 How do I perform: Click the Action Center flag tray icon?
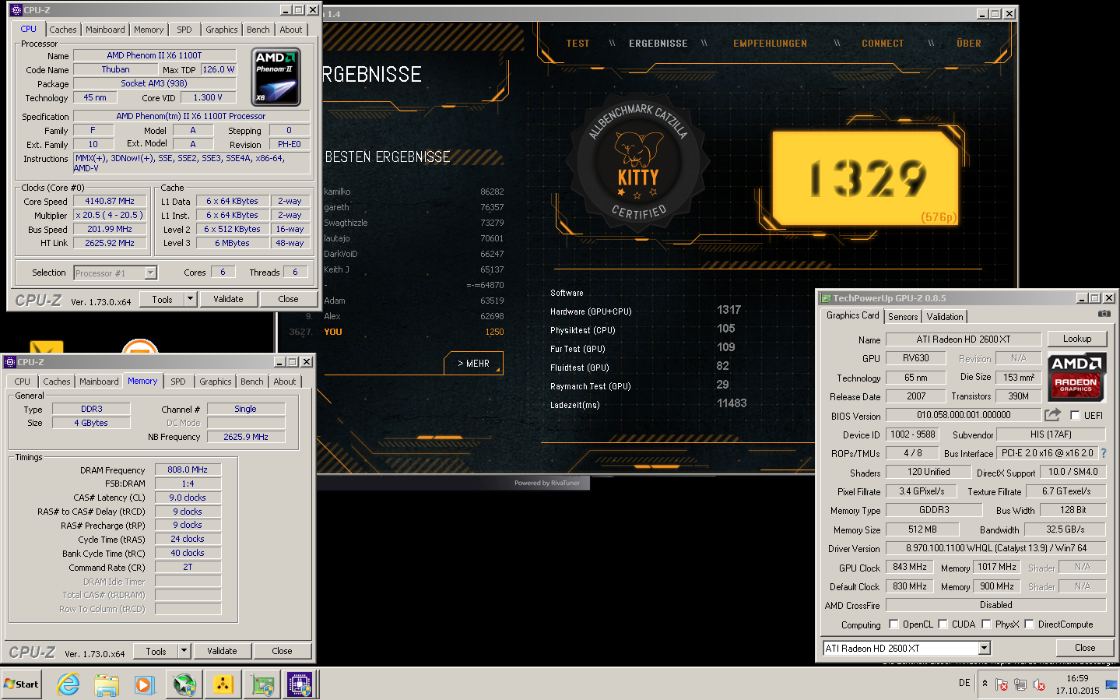(1002, 685)
